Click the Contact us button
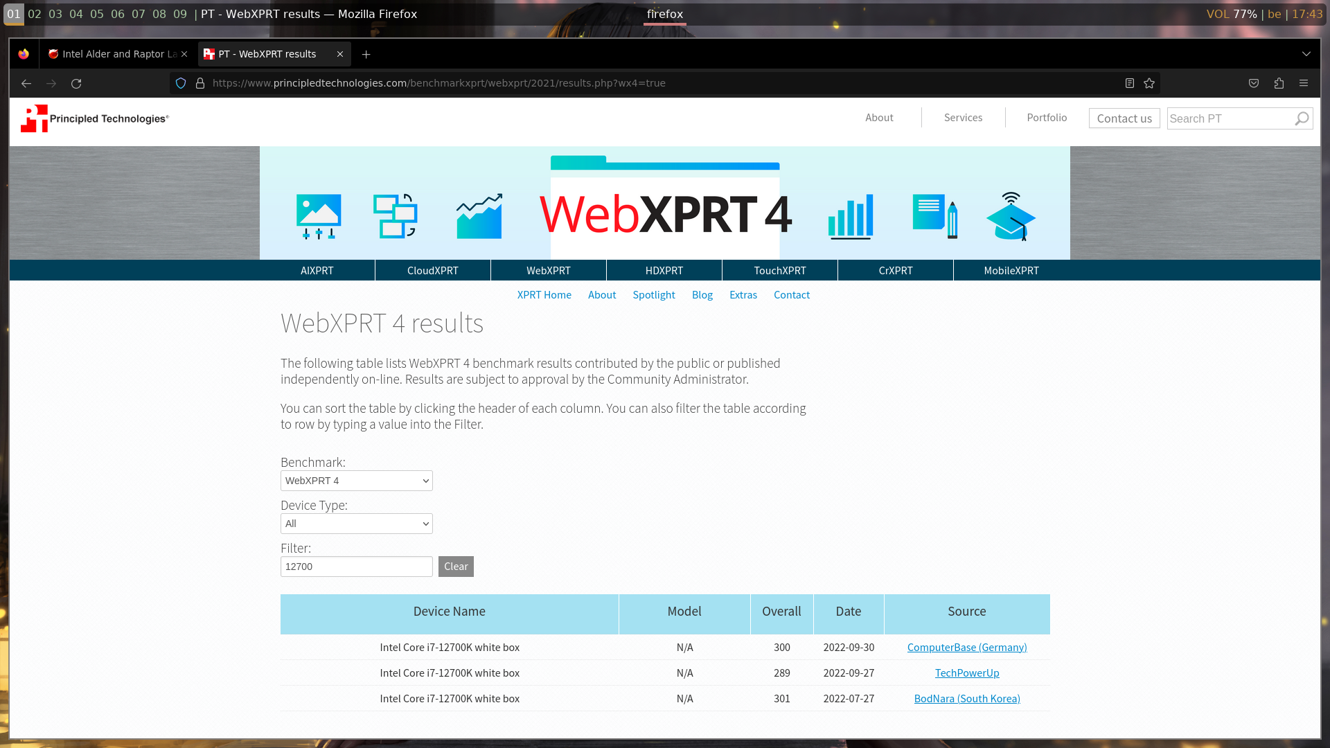This screenshot has height=748, width=1330. click(1124, 118)
